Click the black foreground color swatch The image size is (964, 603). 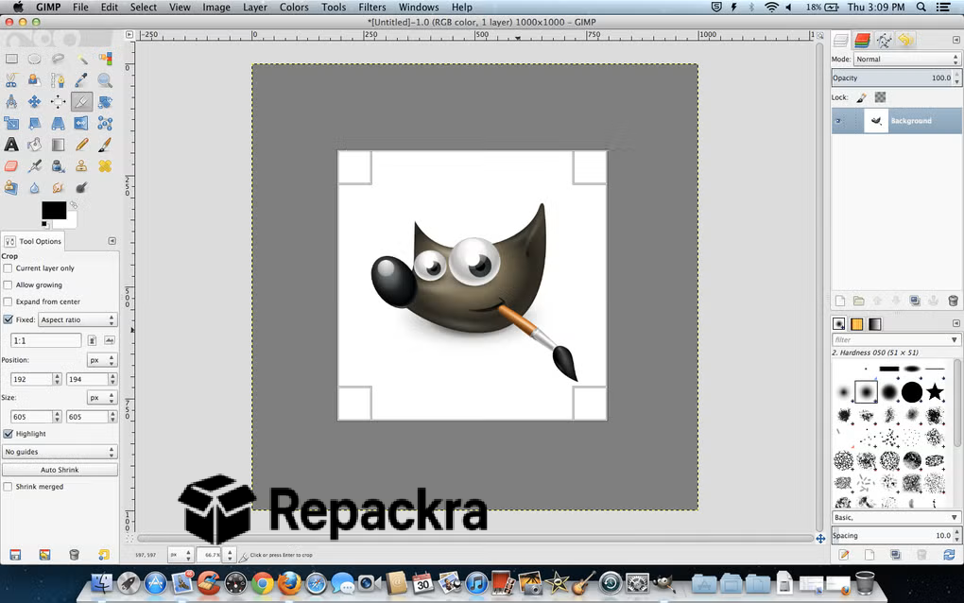click(x=54, y=210)
